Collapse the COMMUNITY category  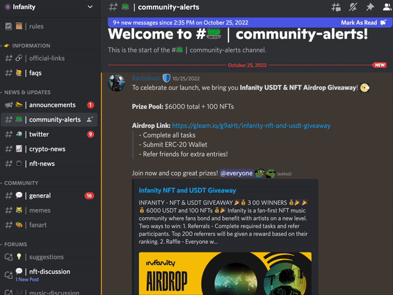21,183
